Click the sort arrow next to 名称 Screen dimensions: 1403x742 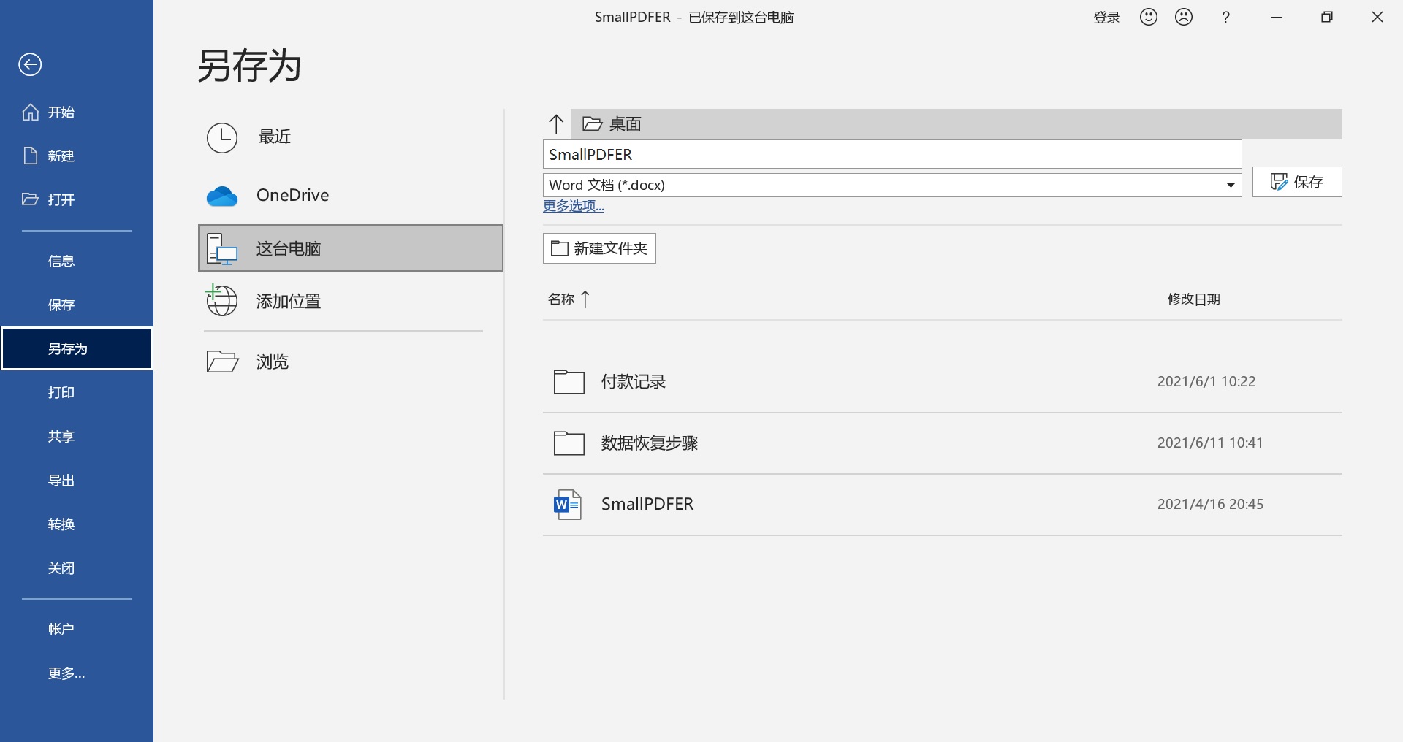585,299
